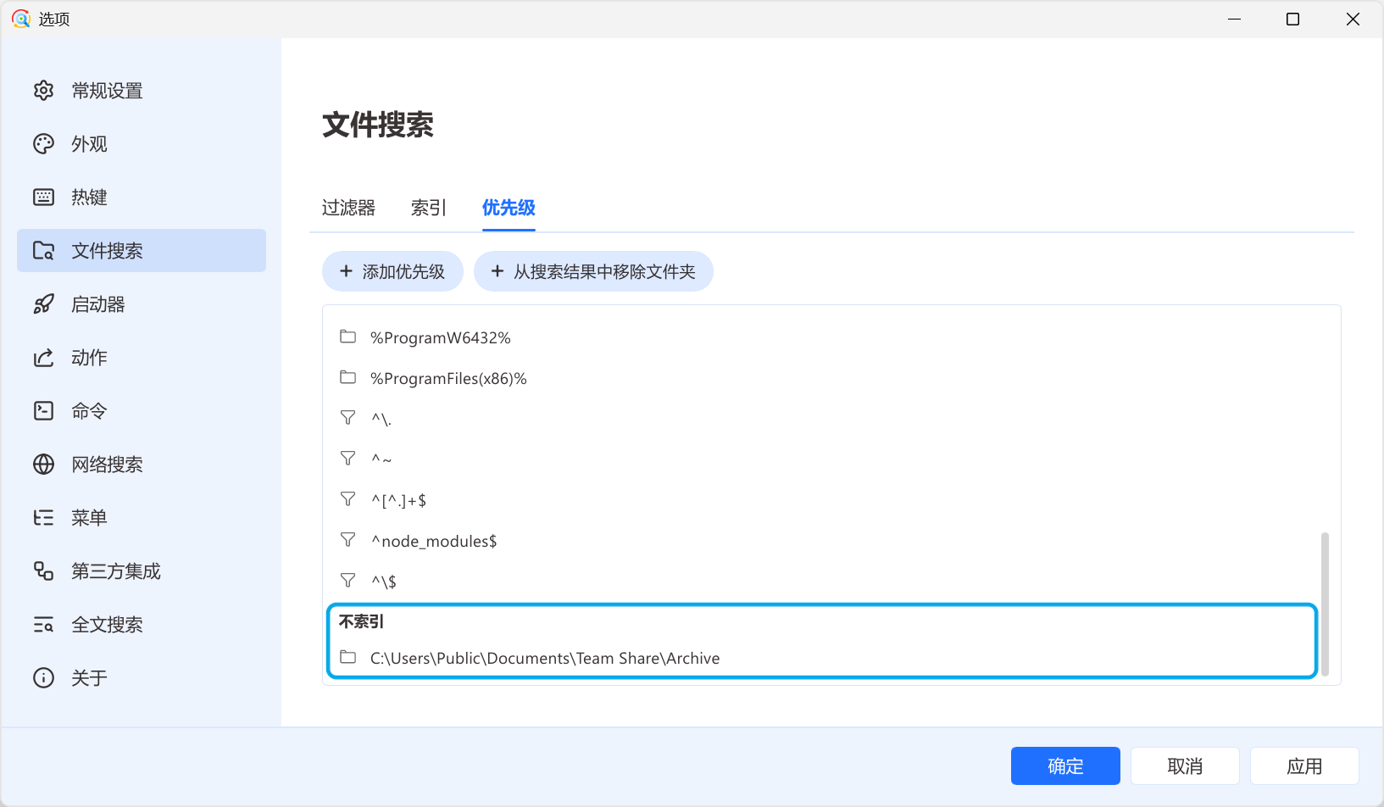Click folder icon beside %ProgramFiles(x86)%

[x=347, y=377]
